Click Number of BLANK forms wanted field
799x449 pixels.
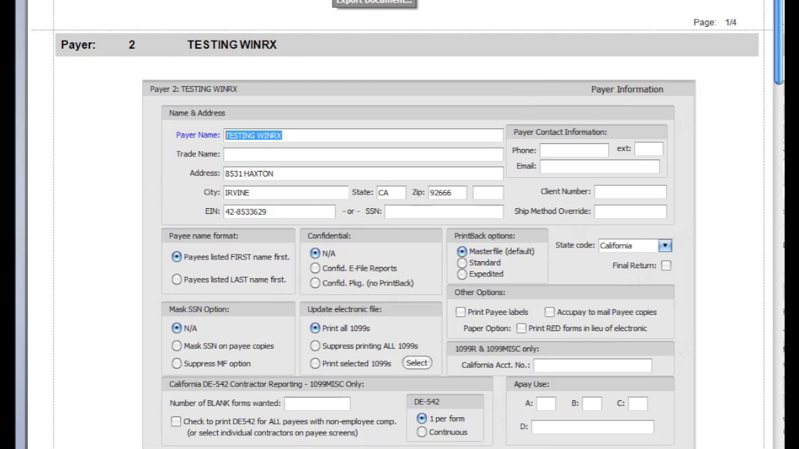pos(317,403)
